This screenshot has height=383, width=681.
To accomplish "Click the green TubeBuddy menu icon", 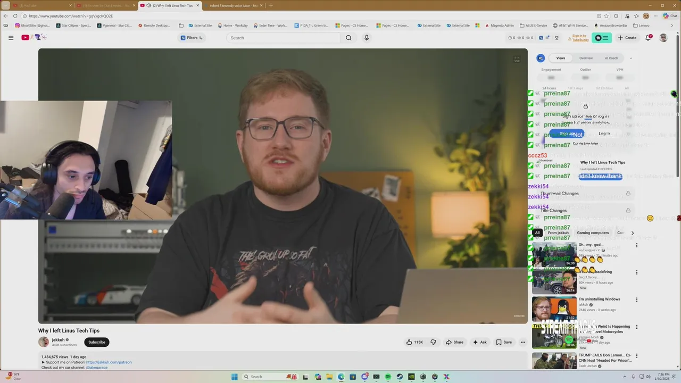I will [x=602, y=38].
